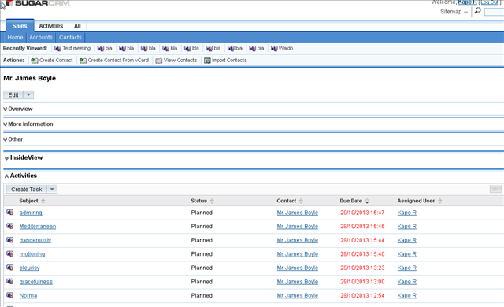Open Kape R assigned user in motioning row

(406, 254)
